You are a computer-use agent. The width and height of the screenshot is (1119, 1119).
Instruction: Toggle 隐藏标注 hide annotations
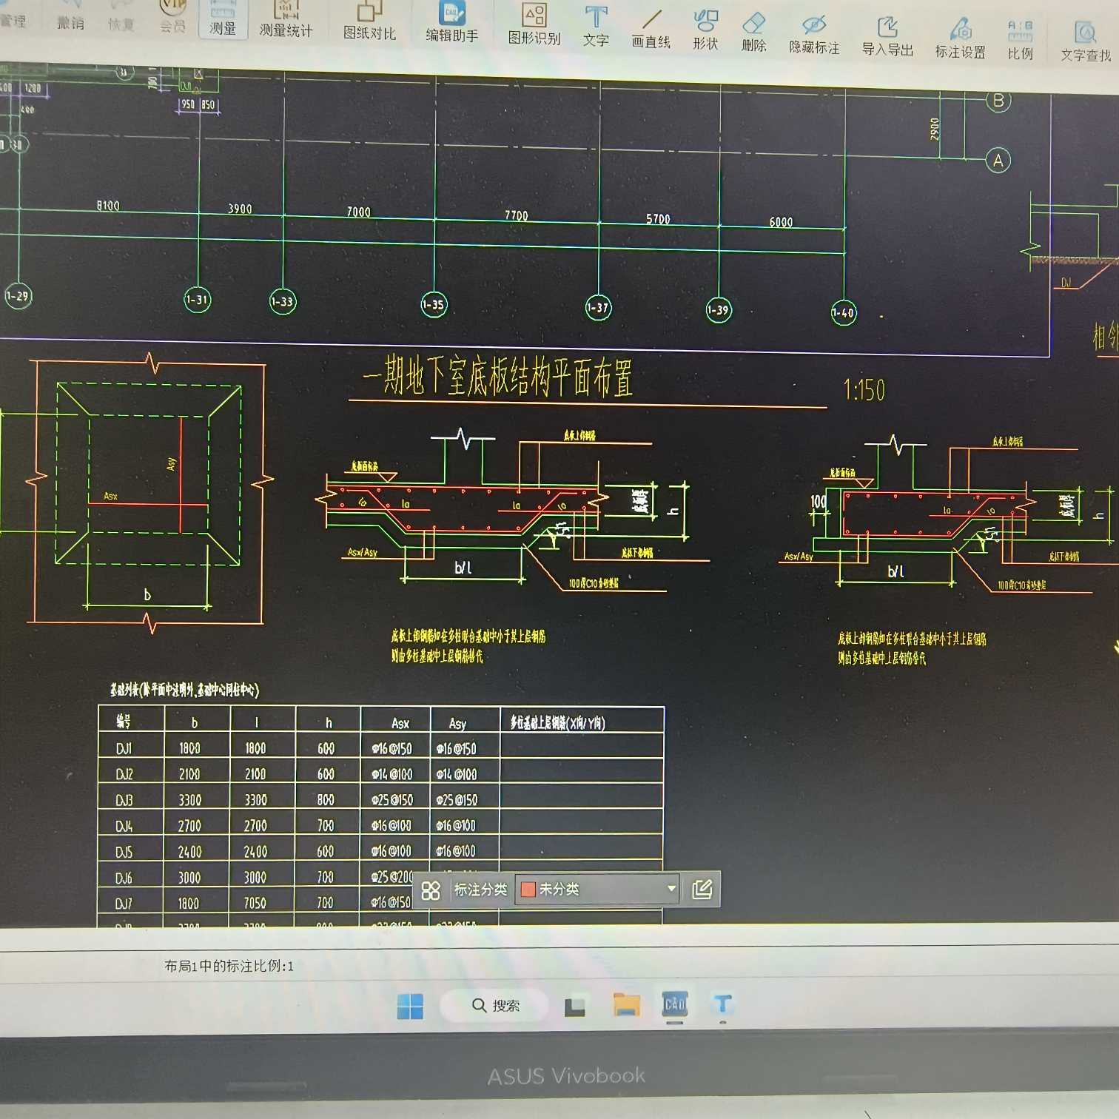pos(814,36)
